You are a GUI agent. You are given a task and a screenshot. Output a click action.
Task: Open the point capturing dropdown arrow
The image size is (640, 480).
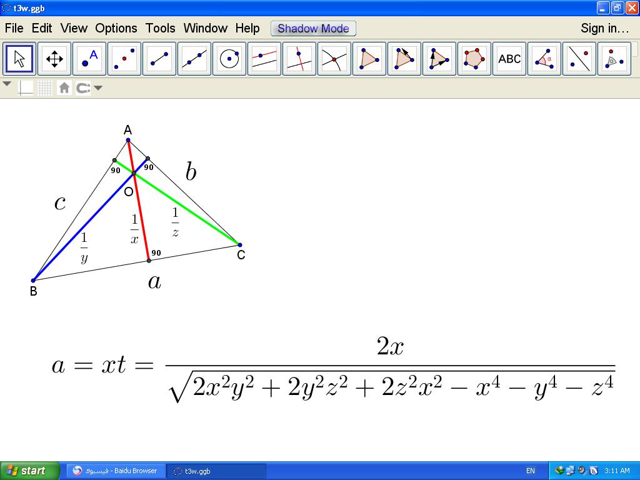click(x=98, y=88)
